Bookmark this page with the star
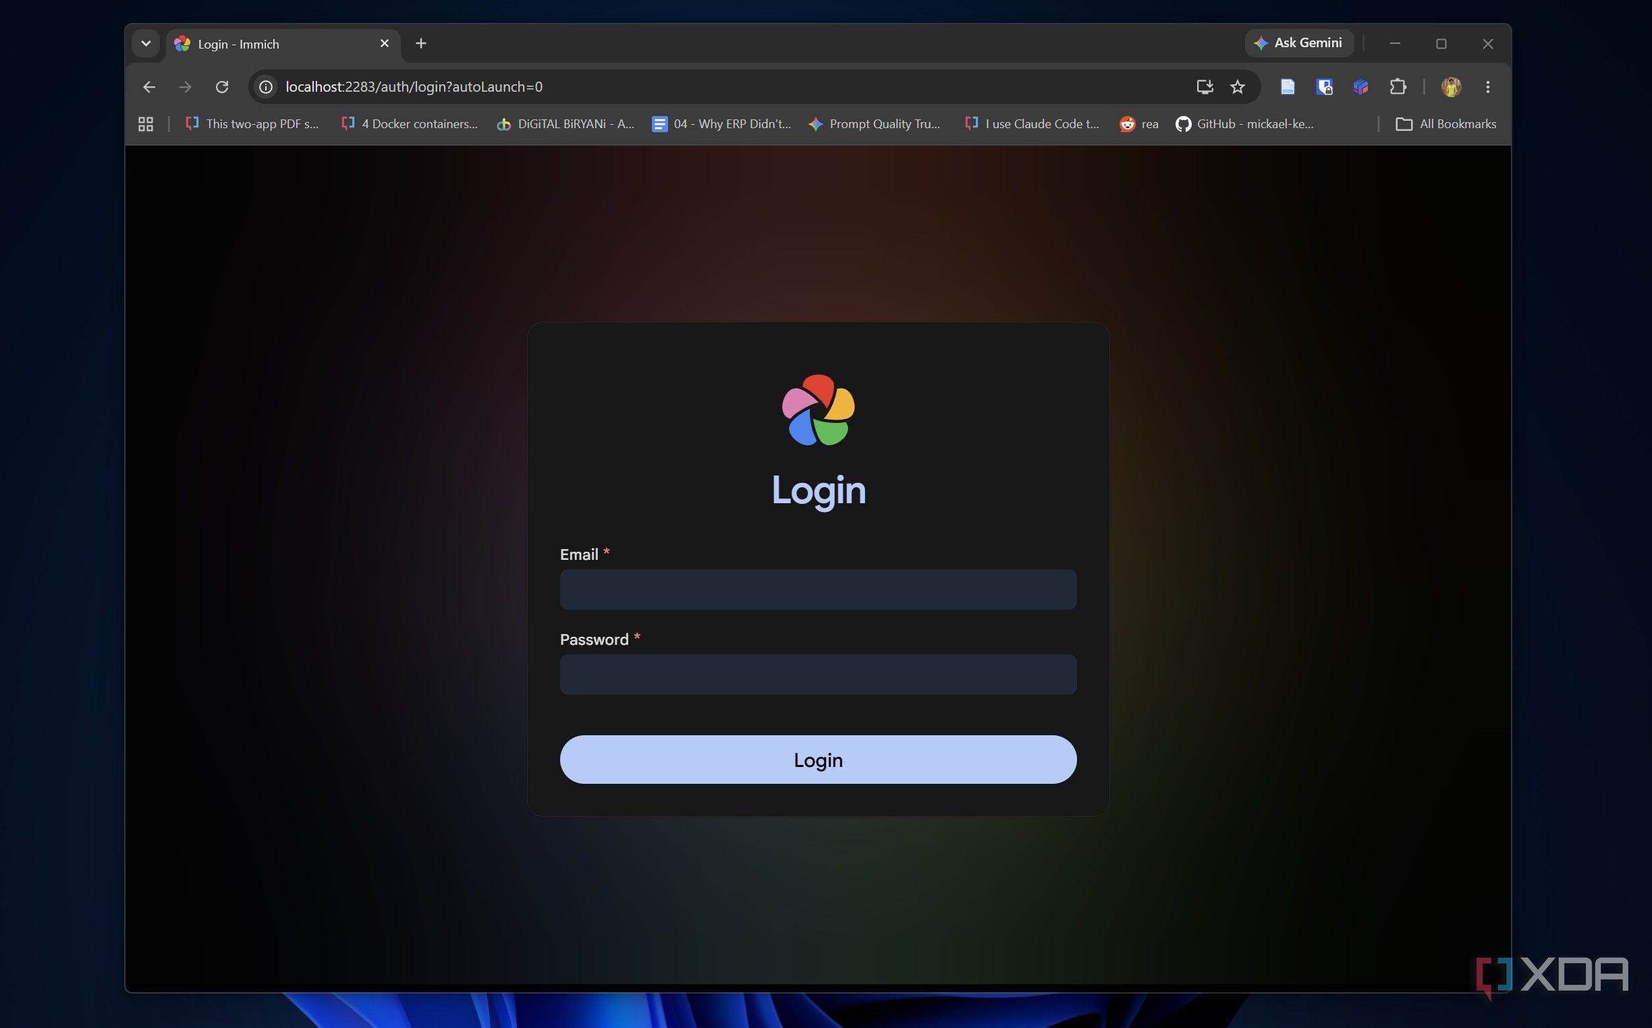The width and height of the screenshot is (1652, 1028). coord(1237,87)
